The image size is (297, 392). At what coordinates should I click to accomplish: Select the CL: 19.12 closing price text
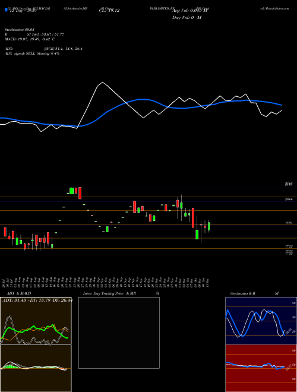click(109, 11)
